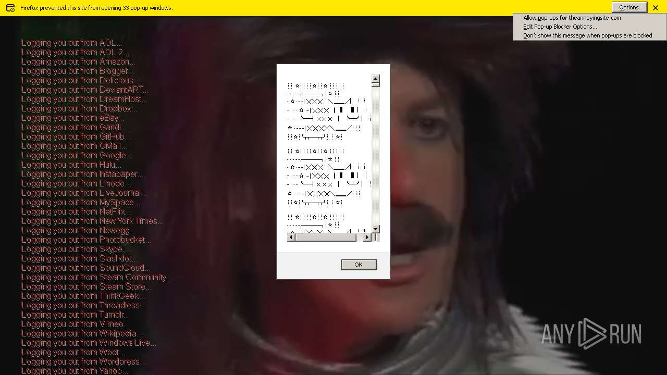The width and height of the screenshot is (667, 375).
Task: Open the Options button in notification bar
Action: [629, 7]
